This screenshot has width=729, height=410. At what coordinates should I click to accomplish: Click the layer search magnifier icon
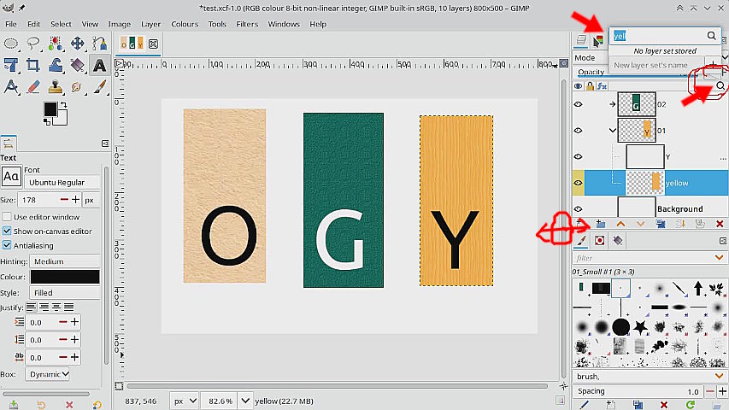click(x=720, y=86)
